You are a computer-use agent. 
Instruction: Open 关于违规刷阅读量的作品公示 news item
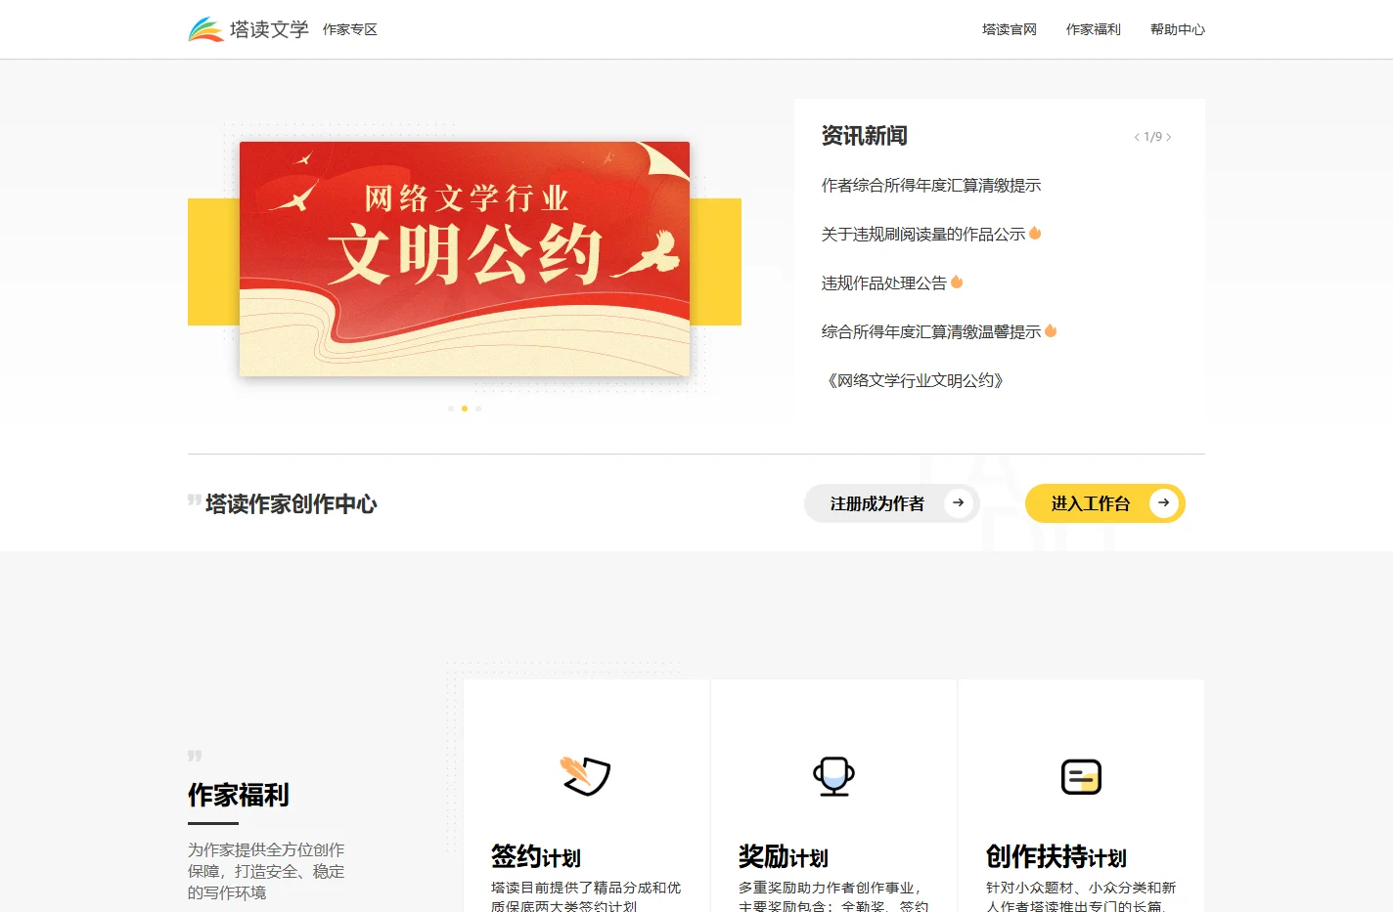click(922, 234)
